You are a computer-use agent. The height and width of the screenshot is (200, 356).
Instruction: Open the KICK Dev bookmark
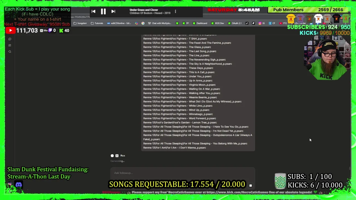tap(217, 23)
